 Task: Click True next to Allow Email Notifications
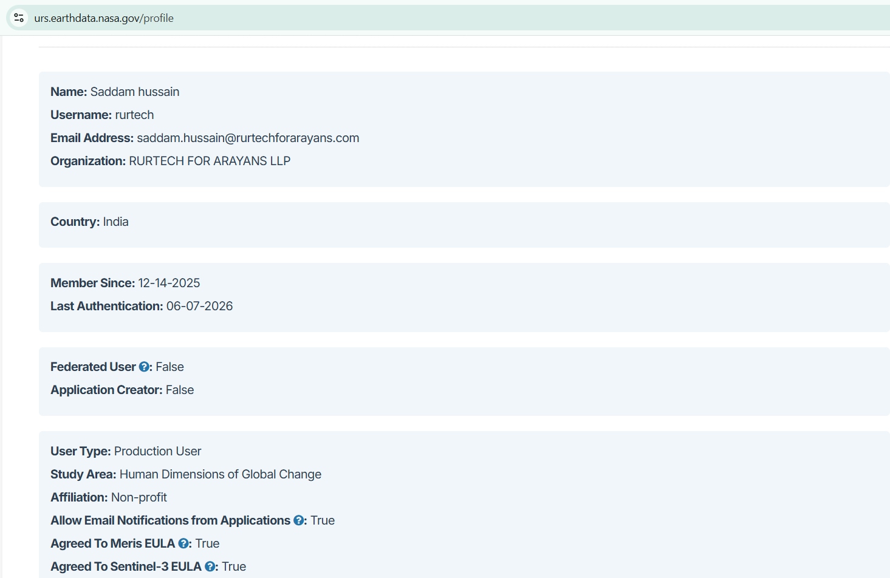323,520
